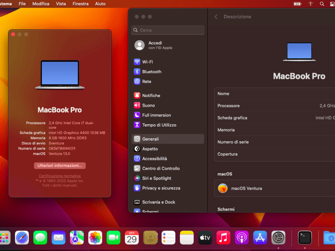Open App Store from the Dock
This screenshot has height=251, width=335.
pos(260,238)
